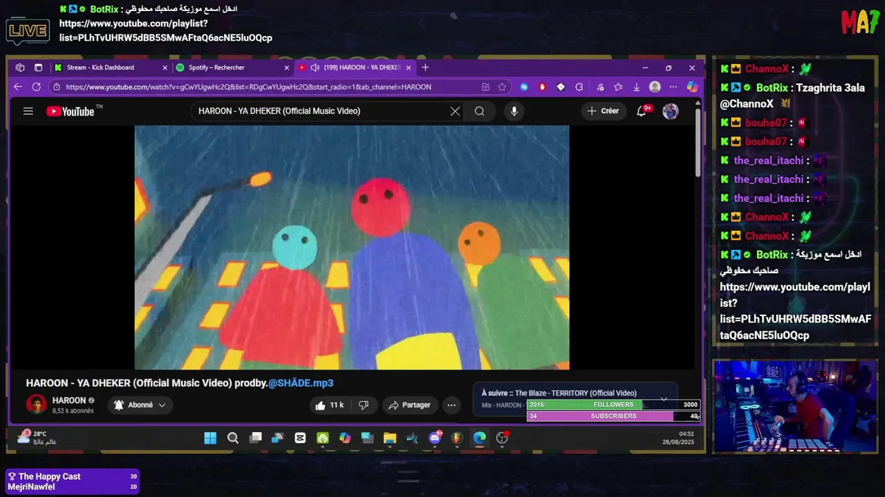The height and width of the screenshot is (497, 885).
Task: Open the YouTube account avatar menu
Action: (x=670, y=111)
